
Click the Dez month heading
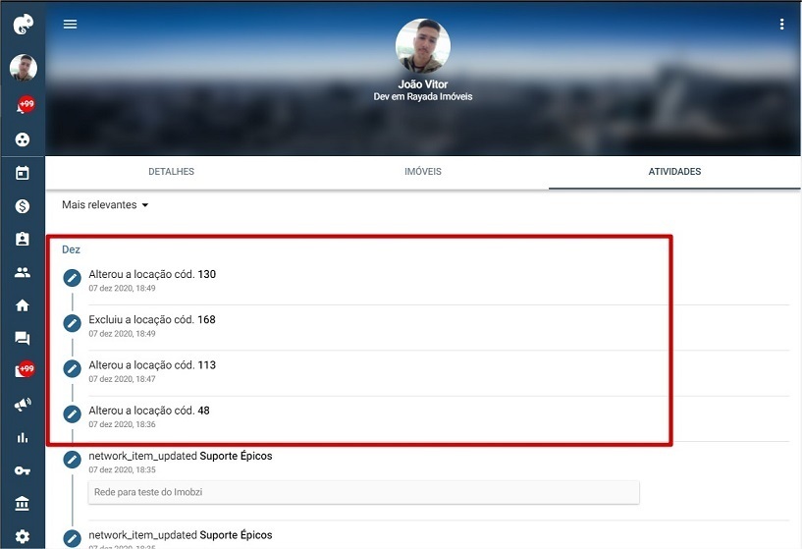pos(71,249)
